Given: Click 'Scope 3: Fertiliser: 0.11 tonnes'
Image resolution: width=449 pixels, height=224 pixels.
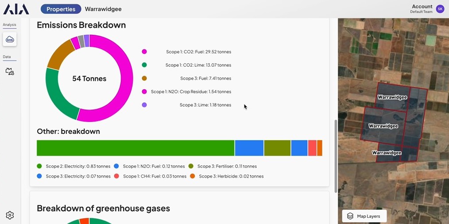Looking at the screenshot, I should point(227,166).
